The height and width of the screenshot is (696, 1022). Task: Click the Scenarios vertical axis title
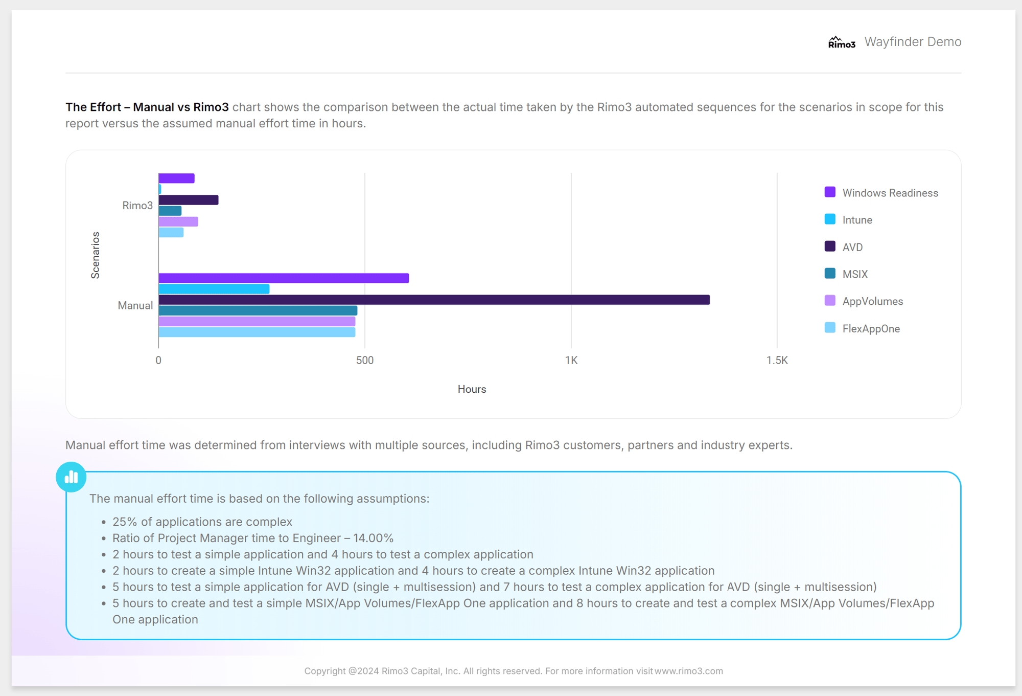click(95, 255)
